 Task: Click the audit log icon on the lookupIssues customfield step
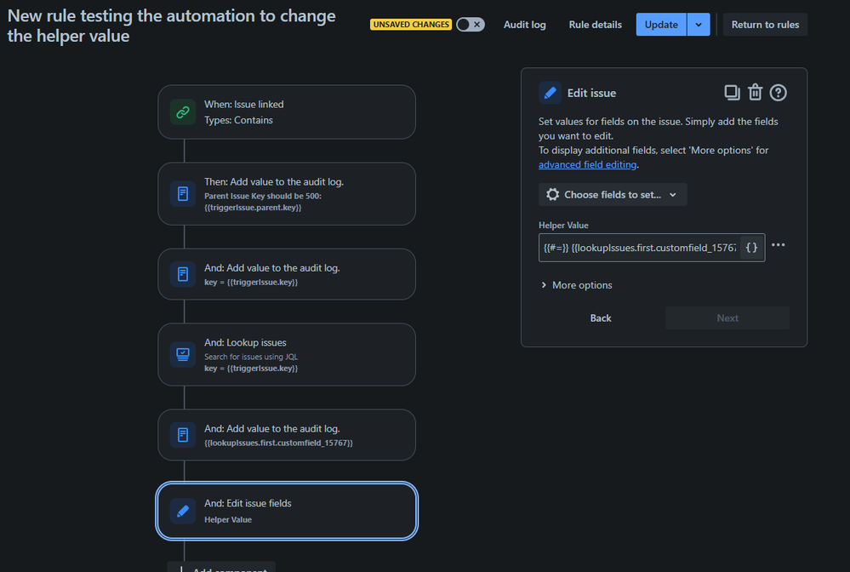tap(183, 435)
